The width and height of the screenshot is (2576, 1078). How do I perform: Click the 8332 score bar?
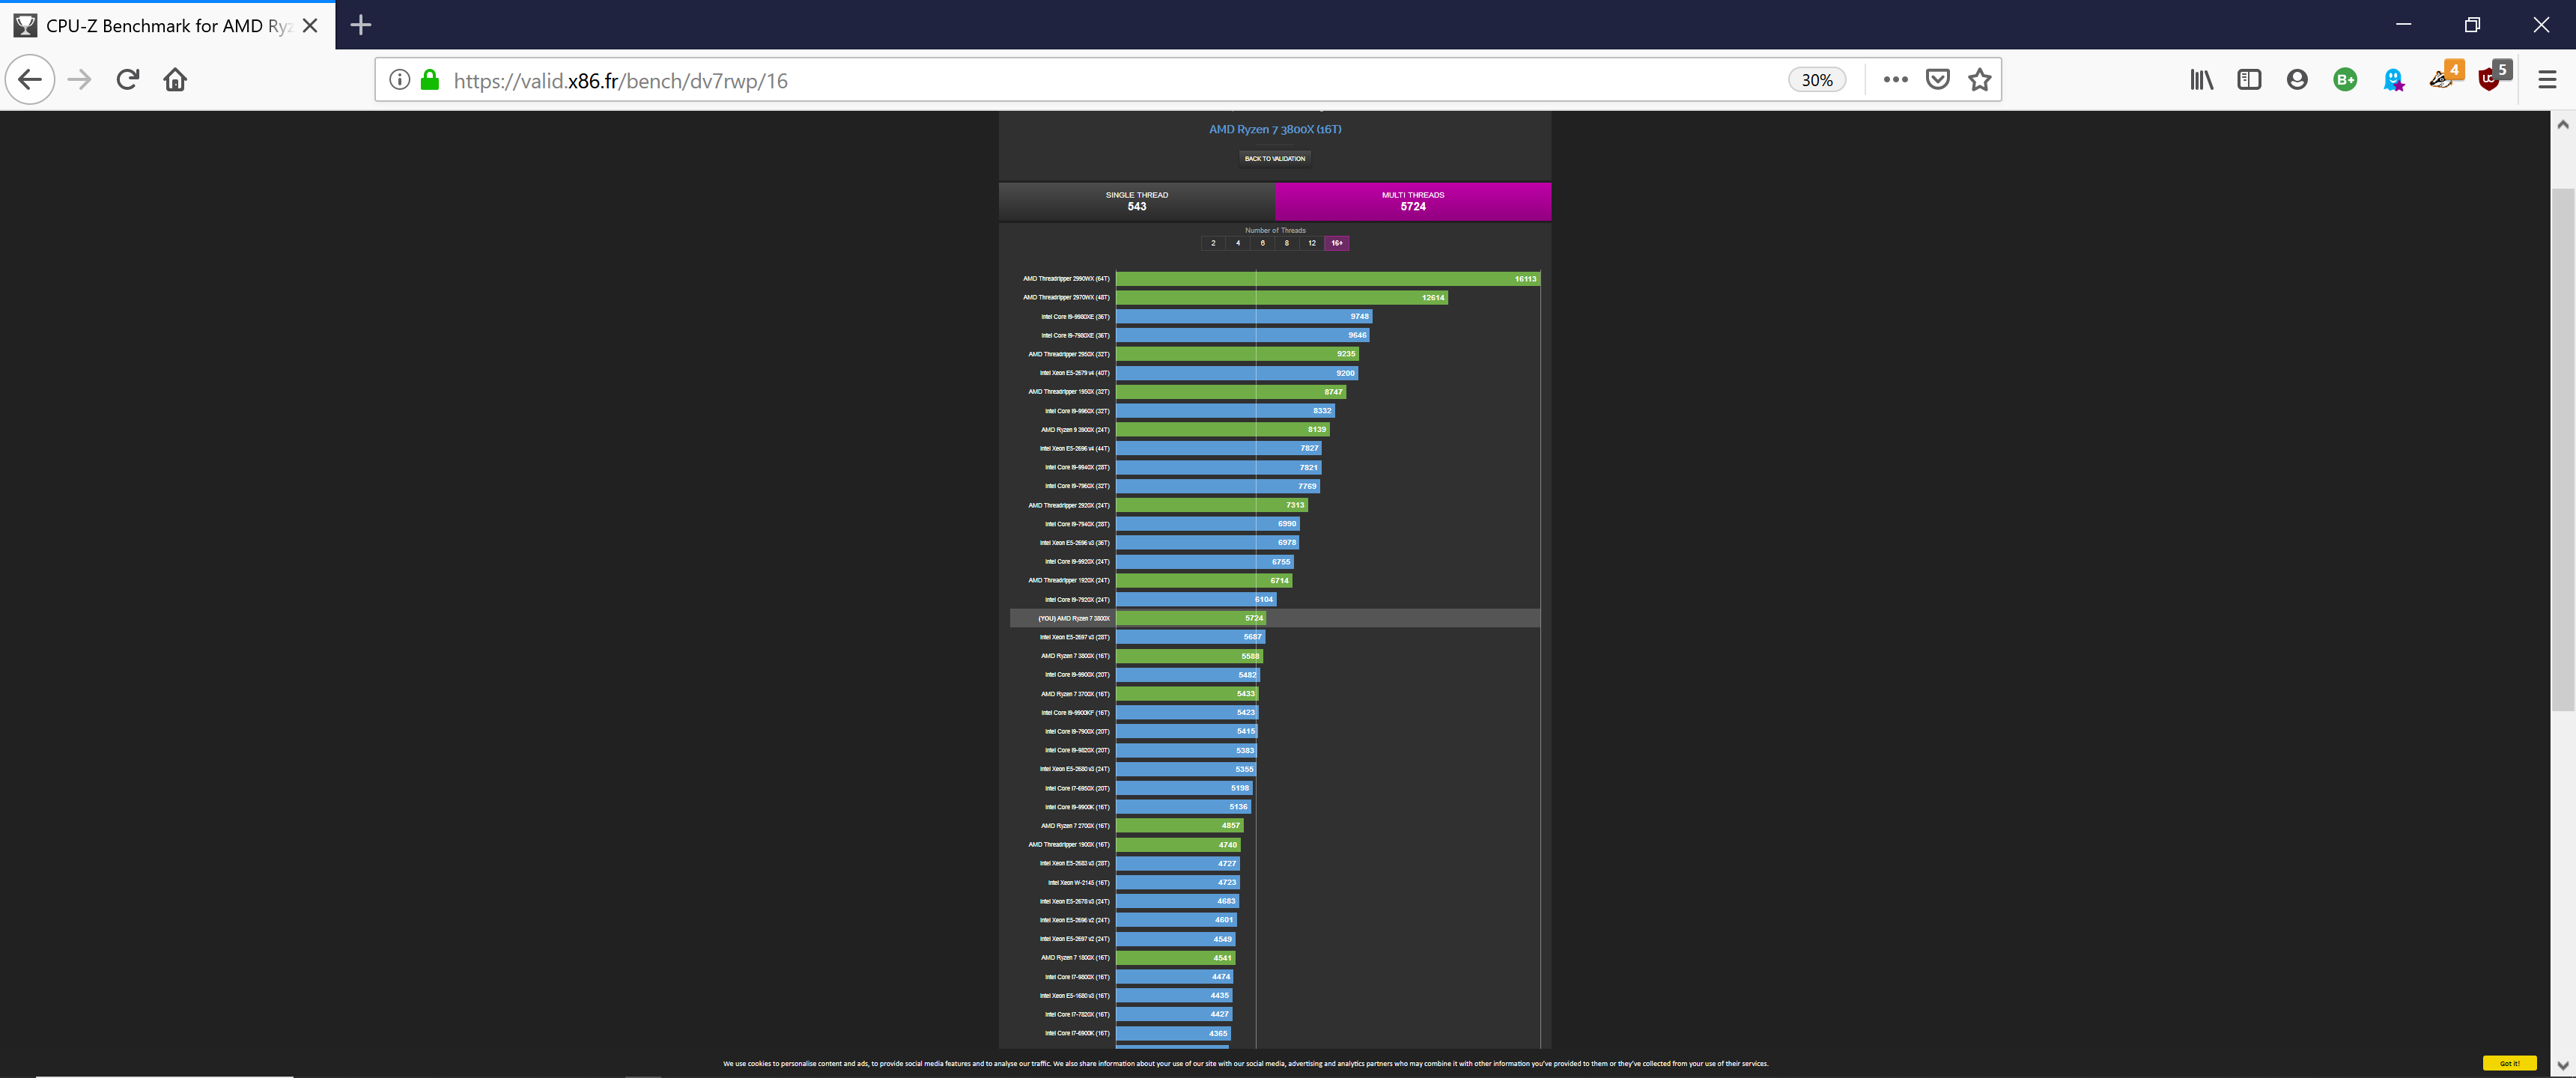(1225, 411)
